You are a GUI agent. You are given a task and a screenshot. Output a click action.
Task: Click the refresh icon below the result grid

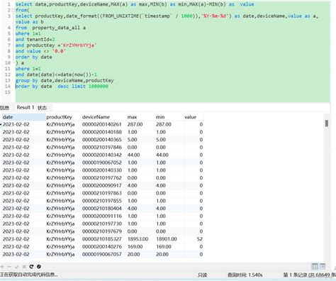31,267
